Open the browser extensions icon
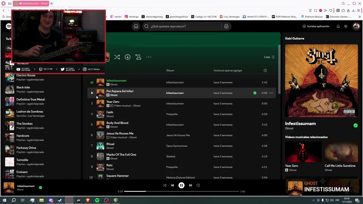The height and width of the screenshot is (204, 363). tap(343, 10)
